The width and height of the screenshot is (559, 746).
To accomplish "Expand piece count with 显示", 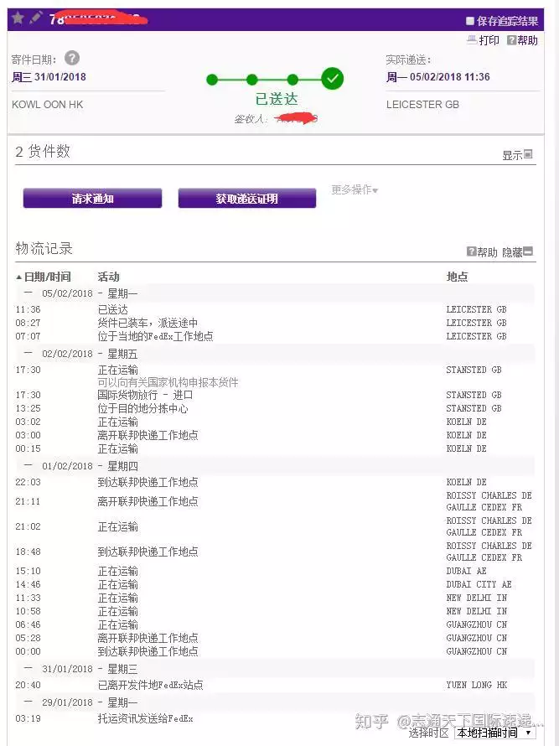I will [517, 155].
